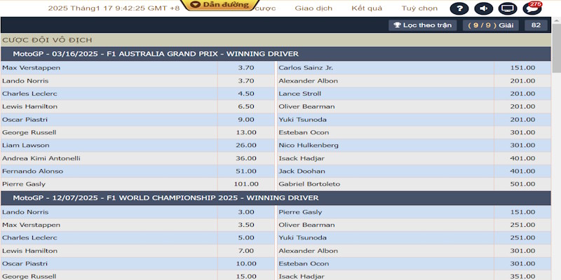
Task: Select Fernando Alonso odds 51.00
Action: (246, 171)
